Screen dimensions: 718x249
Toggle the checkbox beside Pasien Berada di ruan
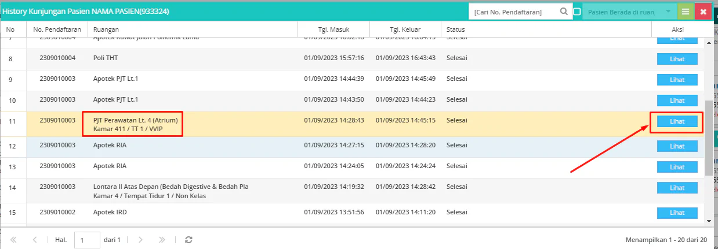click(577, 12)
